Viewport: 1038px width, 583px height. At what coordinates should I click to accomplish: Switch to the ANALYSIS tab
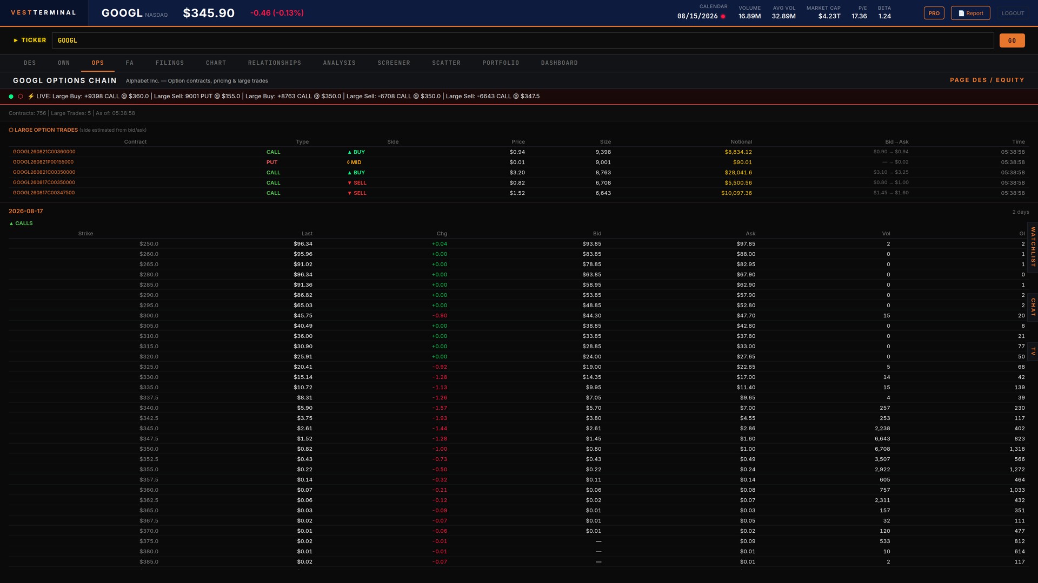click(340, 63)
